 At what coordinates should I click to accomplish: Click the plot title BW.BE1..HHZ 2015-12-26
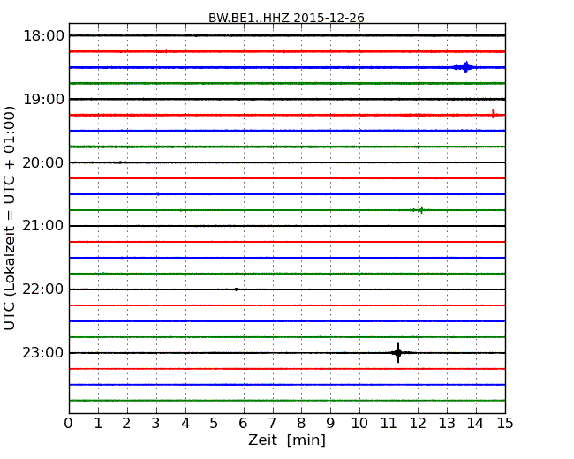coord(286,18)
